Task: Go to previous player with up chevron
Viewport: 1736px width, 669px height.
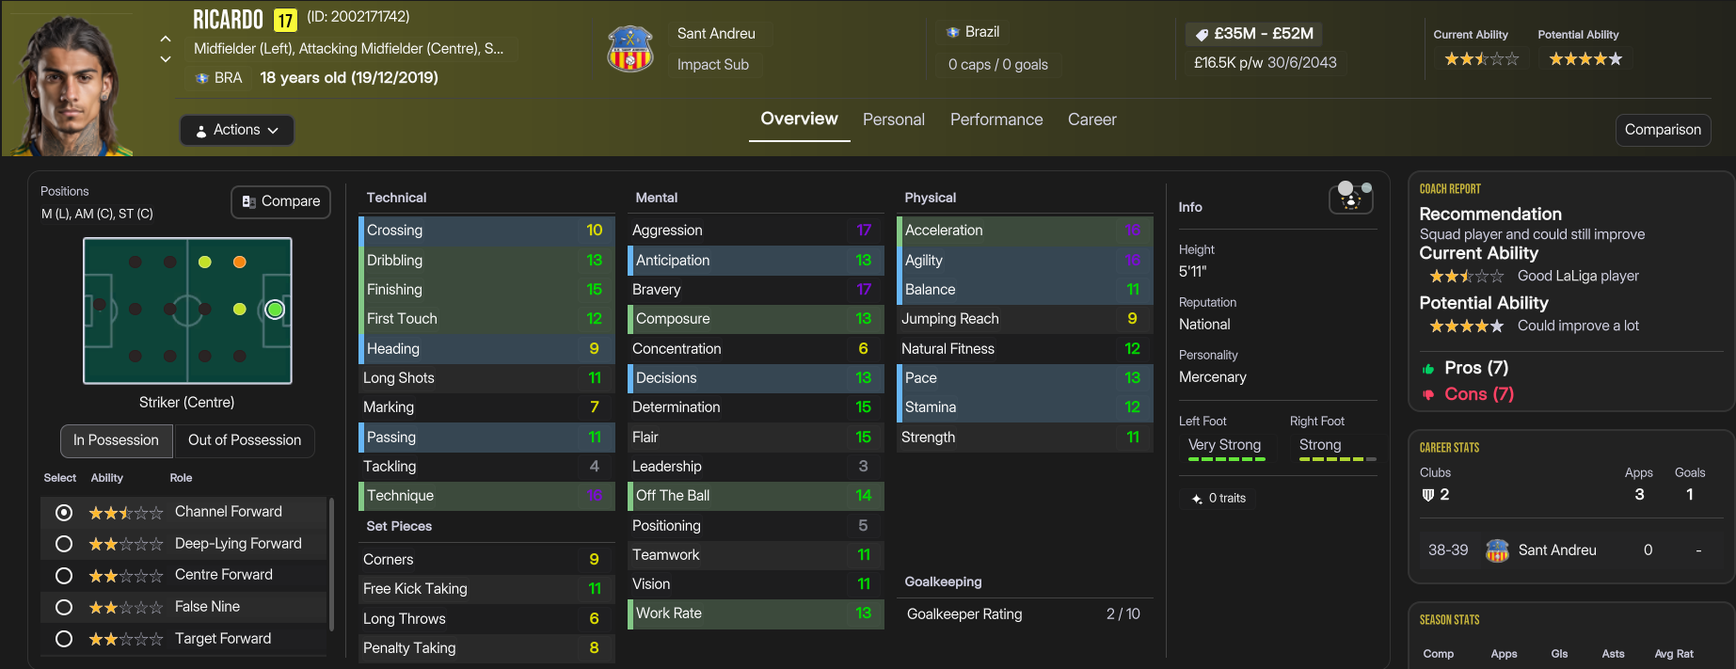Action: coord(166,39)
